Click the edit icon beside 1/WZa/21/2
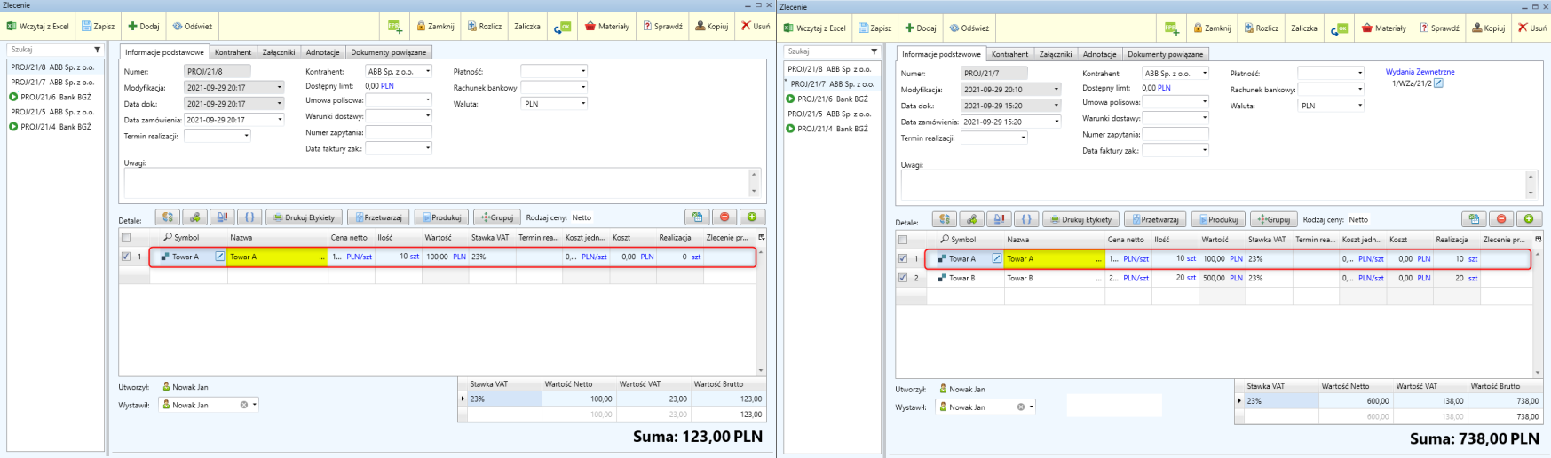This screenshot has width=1551, height=458. 1439,83
